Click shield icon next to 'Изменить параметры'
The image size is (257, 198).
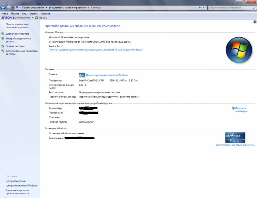click(x=233, y=108)
